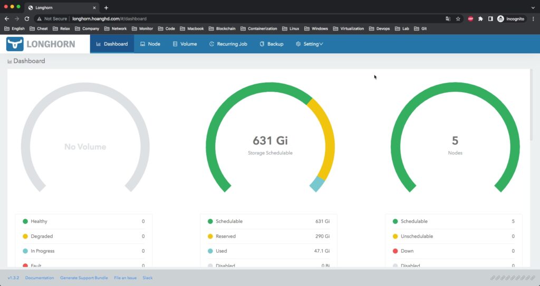Screen dimensions: 540x286
Task: Open the Linux bookmarks folder
Action: (291, 28)
